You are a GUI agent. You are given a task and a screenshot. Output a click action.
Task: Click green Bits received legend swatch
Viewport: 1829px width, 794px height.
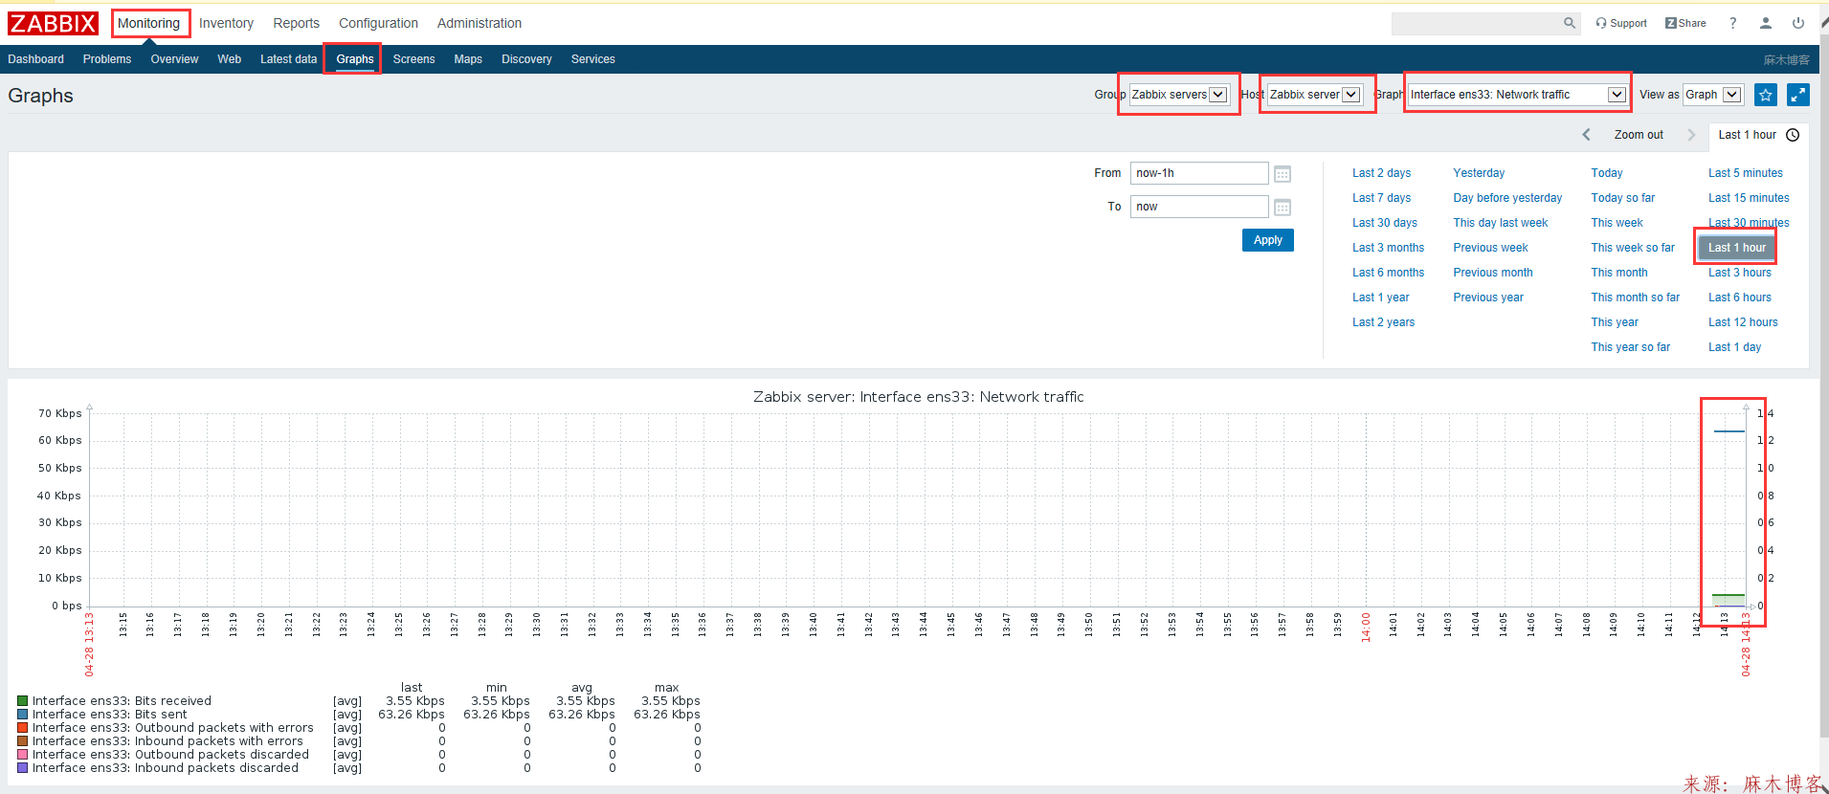[x=22, y=701]
